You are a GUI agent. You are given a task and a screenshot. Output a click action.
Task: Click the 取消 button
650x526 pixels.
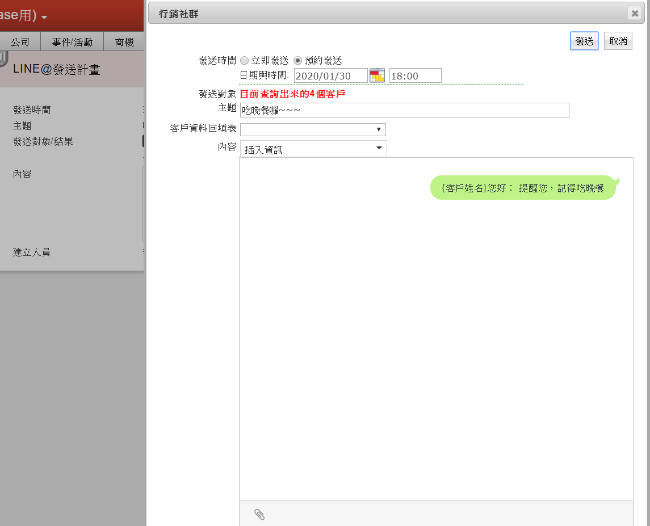pyautogui.click(x=618, y=41)
